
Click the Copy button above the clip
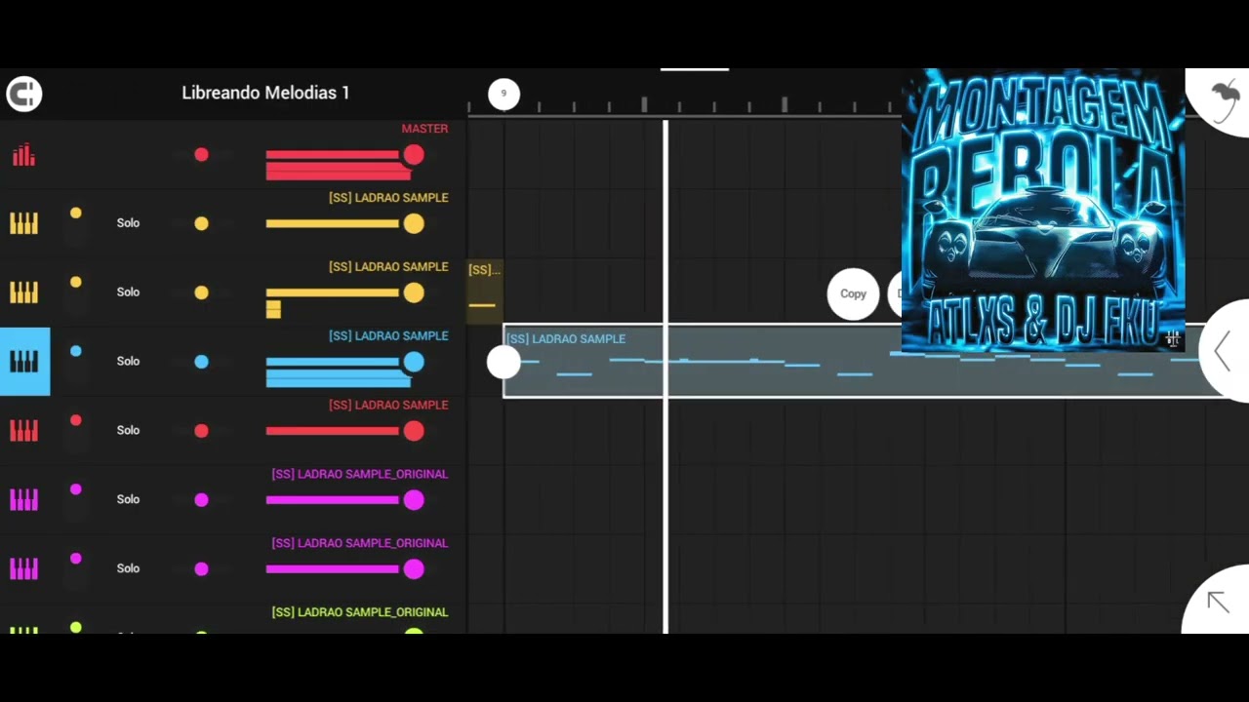coord(853,293)
